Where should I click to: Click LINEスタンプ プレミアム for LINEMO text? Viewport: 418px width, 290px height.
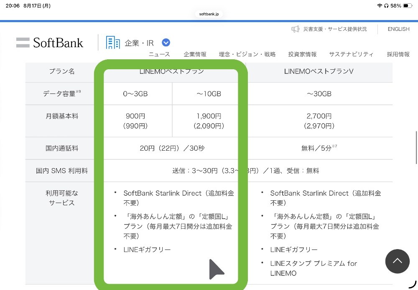313,268
